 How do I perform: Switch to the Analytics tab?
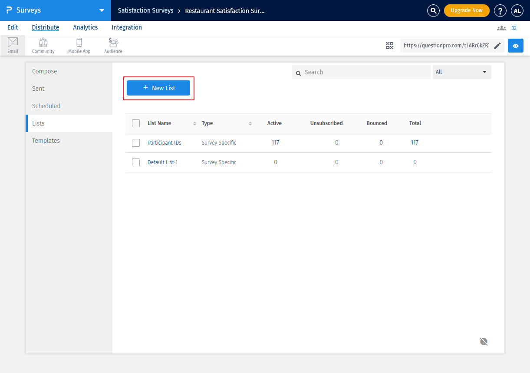click(x=85, y=27)
